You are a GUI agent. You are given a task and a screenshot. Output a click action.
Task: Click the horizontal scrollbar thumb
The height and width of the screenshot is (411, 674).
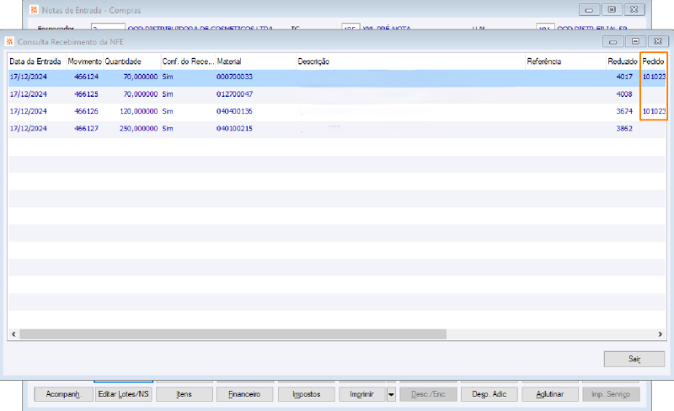(233, 334)
